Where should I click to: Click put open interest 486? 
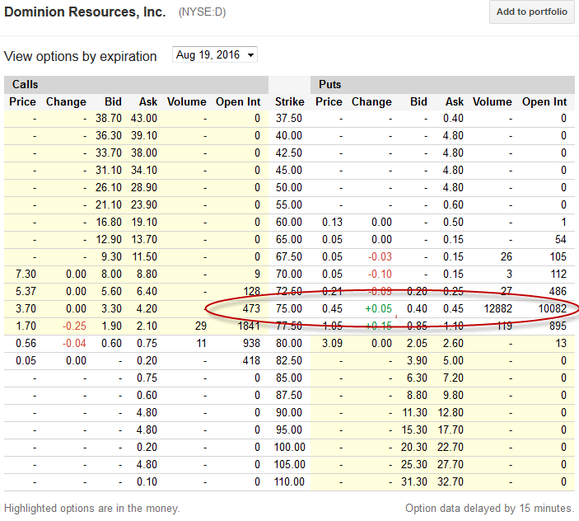coord(558,291)
